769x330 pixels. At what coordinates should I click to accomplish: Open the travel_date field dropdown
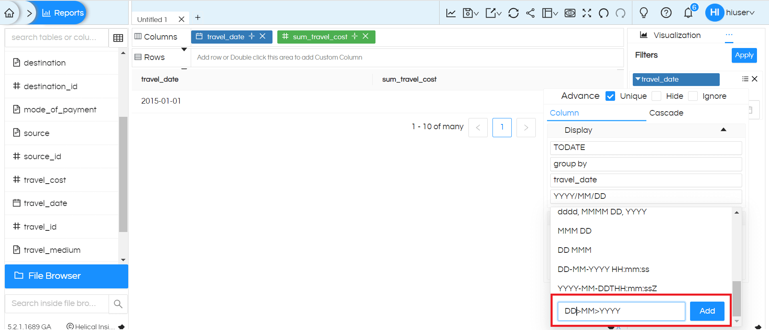[x=646, y=180]
